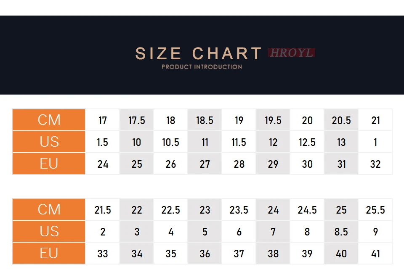Viewport: 404px width, 275px height.
Task: Click the second table's orange US header
Action: point(49,232)
